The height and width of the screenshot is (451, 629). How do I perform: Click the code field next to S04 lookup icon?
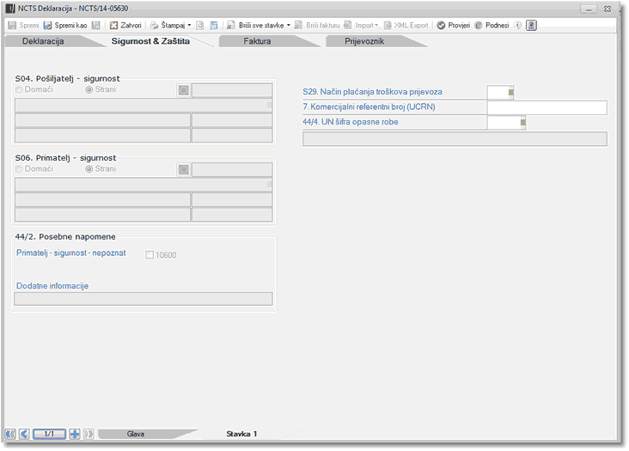point(232,90)
